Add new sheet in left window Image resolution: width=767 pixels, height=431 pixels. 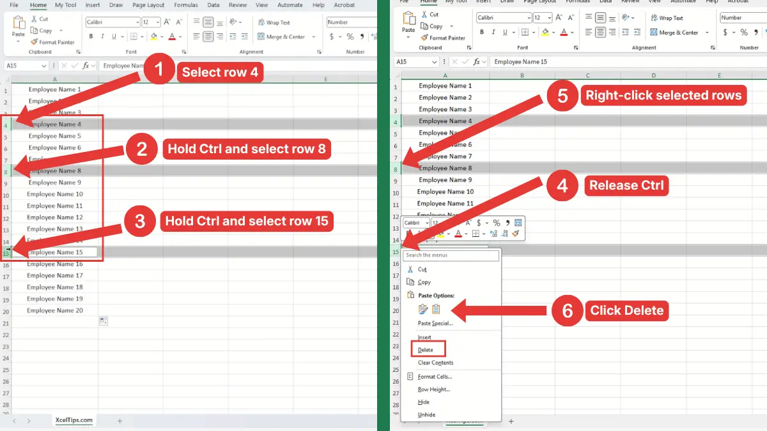coord(120,421)
